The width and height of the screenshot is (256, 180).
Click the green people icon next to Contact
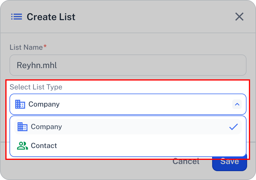coord(22,146)
